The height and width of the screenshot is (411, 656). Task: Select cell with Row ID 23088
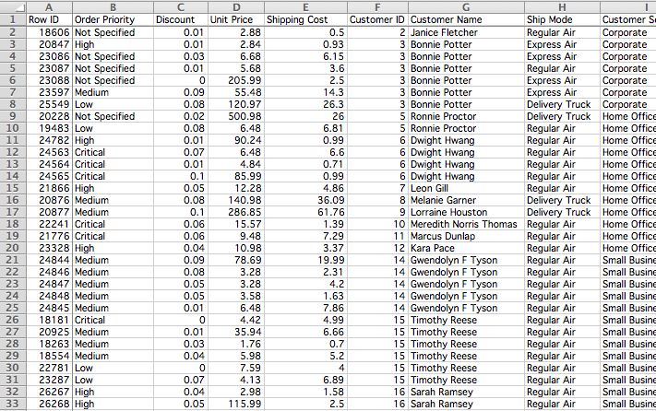click(x=50, y=80)
